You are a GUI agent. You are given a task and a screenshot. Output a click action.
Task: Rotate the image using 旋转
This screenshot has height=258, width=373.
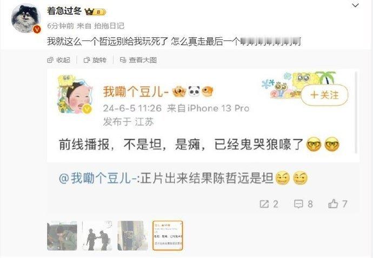[95, 60]
